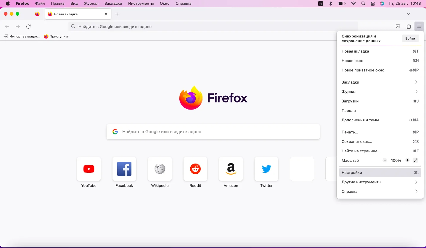Click the Войти sign-in button

point(410,38)
